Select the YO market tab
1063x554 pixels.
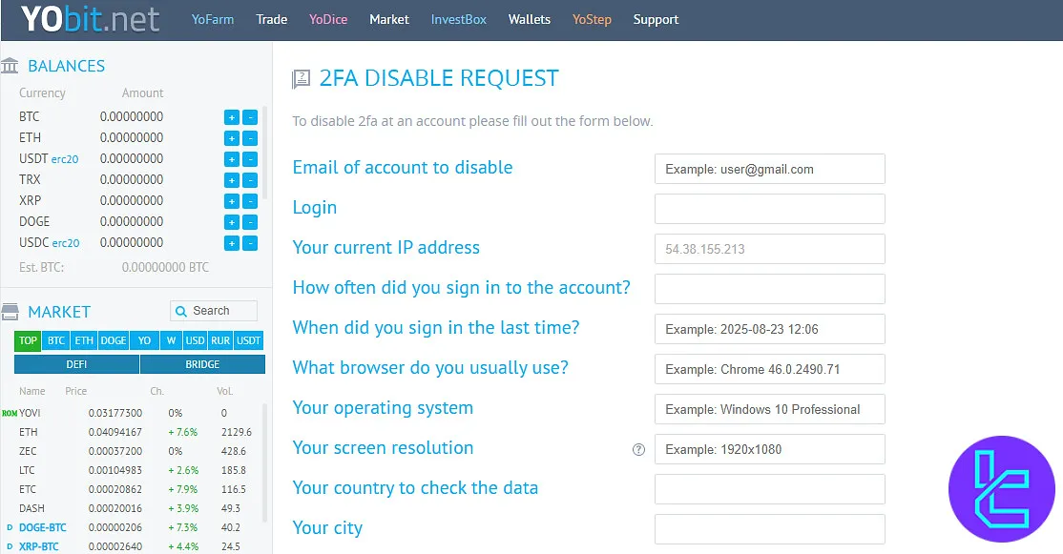coord(144,340)
